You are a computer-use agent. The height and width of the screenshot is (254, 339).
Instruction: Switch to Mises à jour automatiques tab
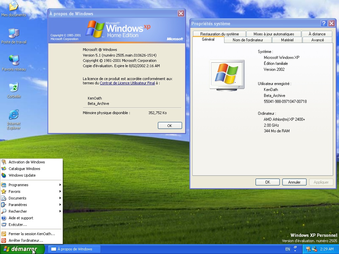(274, 34)
